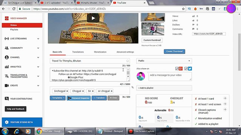Screen dimensions: 241x135
Task: Click the Community people icon
Action: coord(7,48)
